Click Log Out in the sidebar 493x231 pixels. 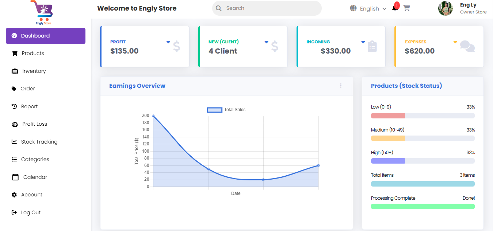coord(31,212)
